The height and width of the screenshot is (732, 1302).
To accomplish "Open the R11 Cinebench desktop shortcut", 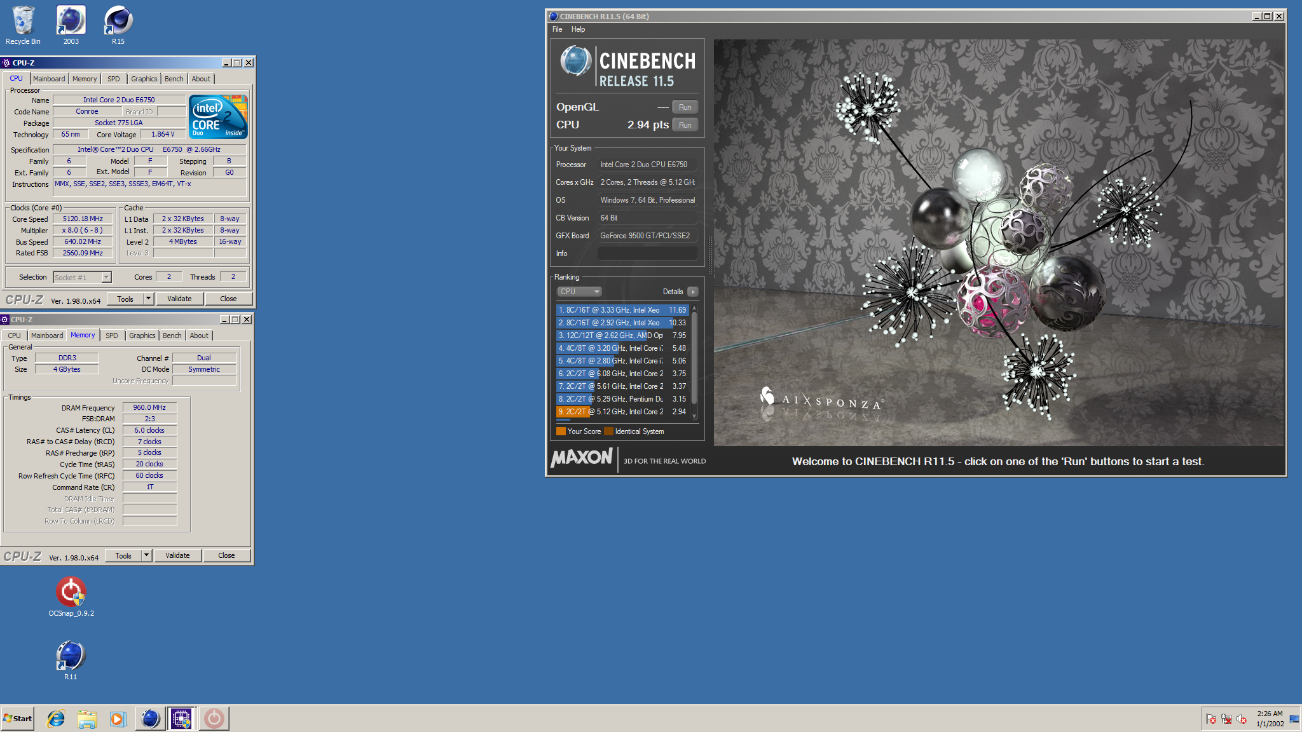I will click(x=71, y=660).
